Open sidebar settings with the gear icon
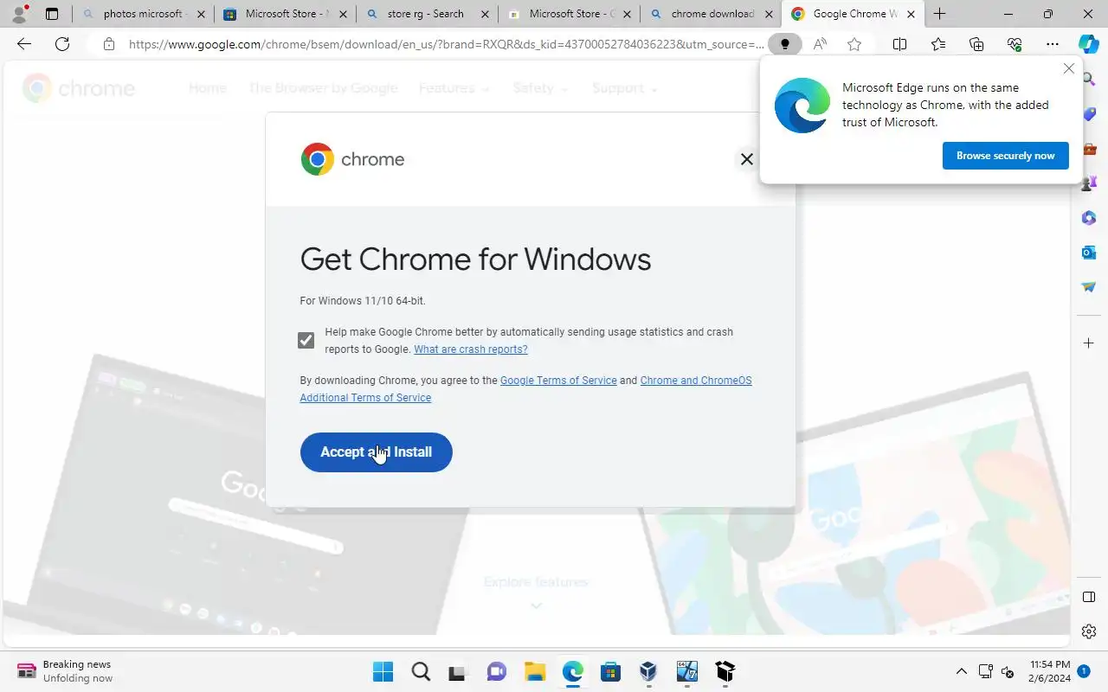The image size is (1108, 692). click(1089, 631)
